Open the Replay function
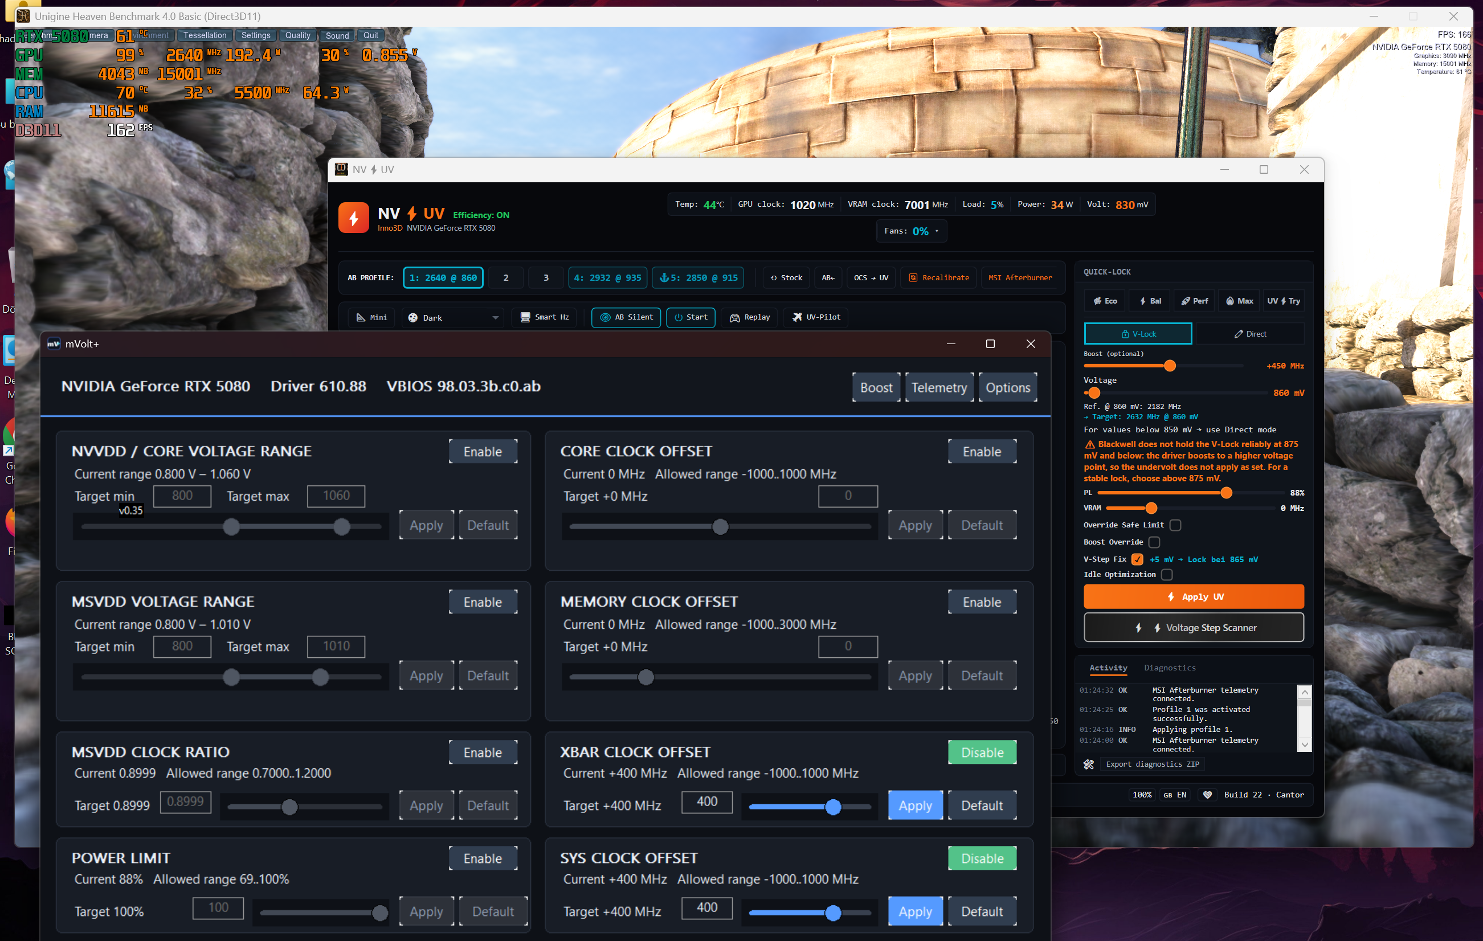The height and width of the screenshot is (941, 1483). coord(750,318)
